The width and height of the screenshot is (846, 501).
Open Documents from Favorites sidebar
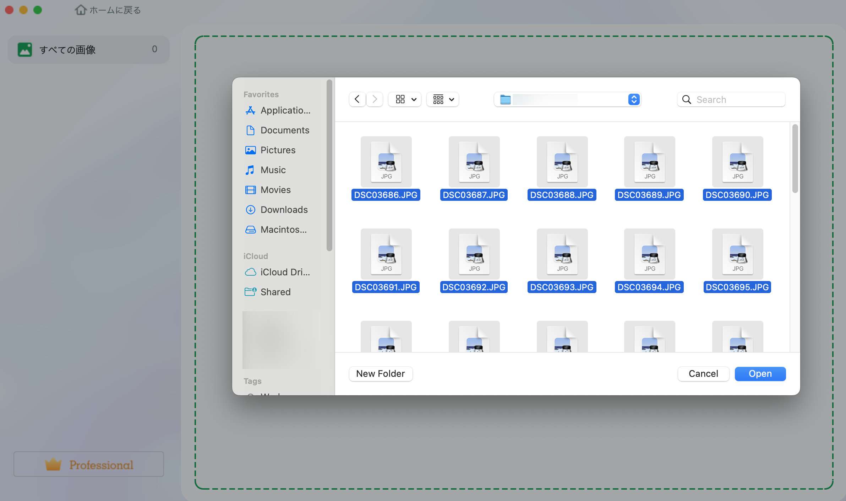[284, 130]
